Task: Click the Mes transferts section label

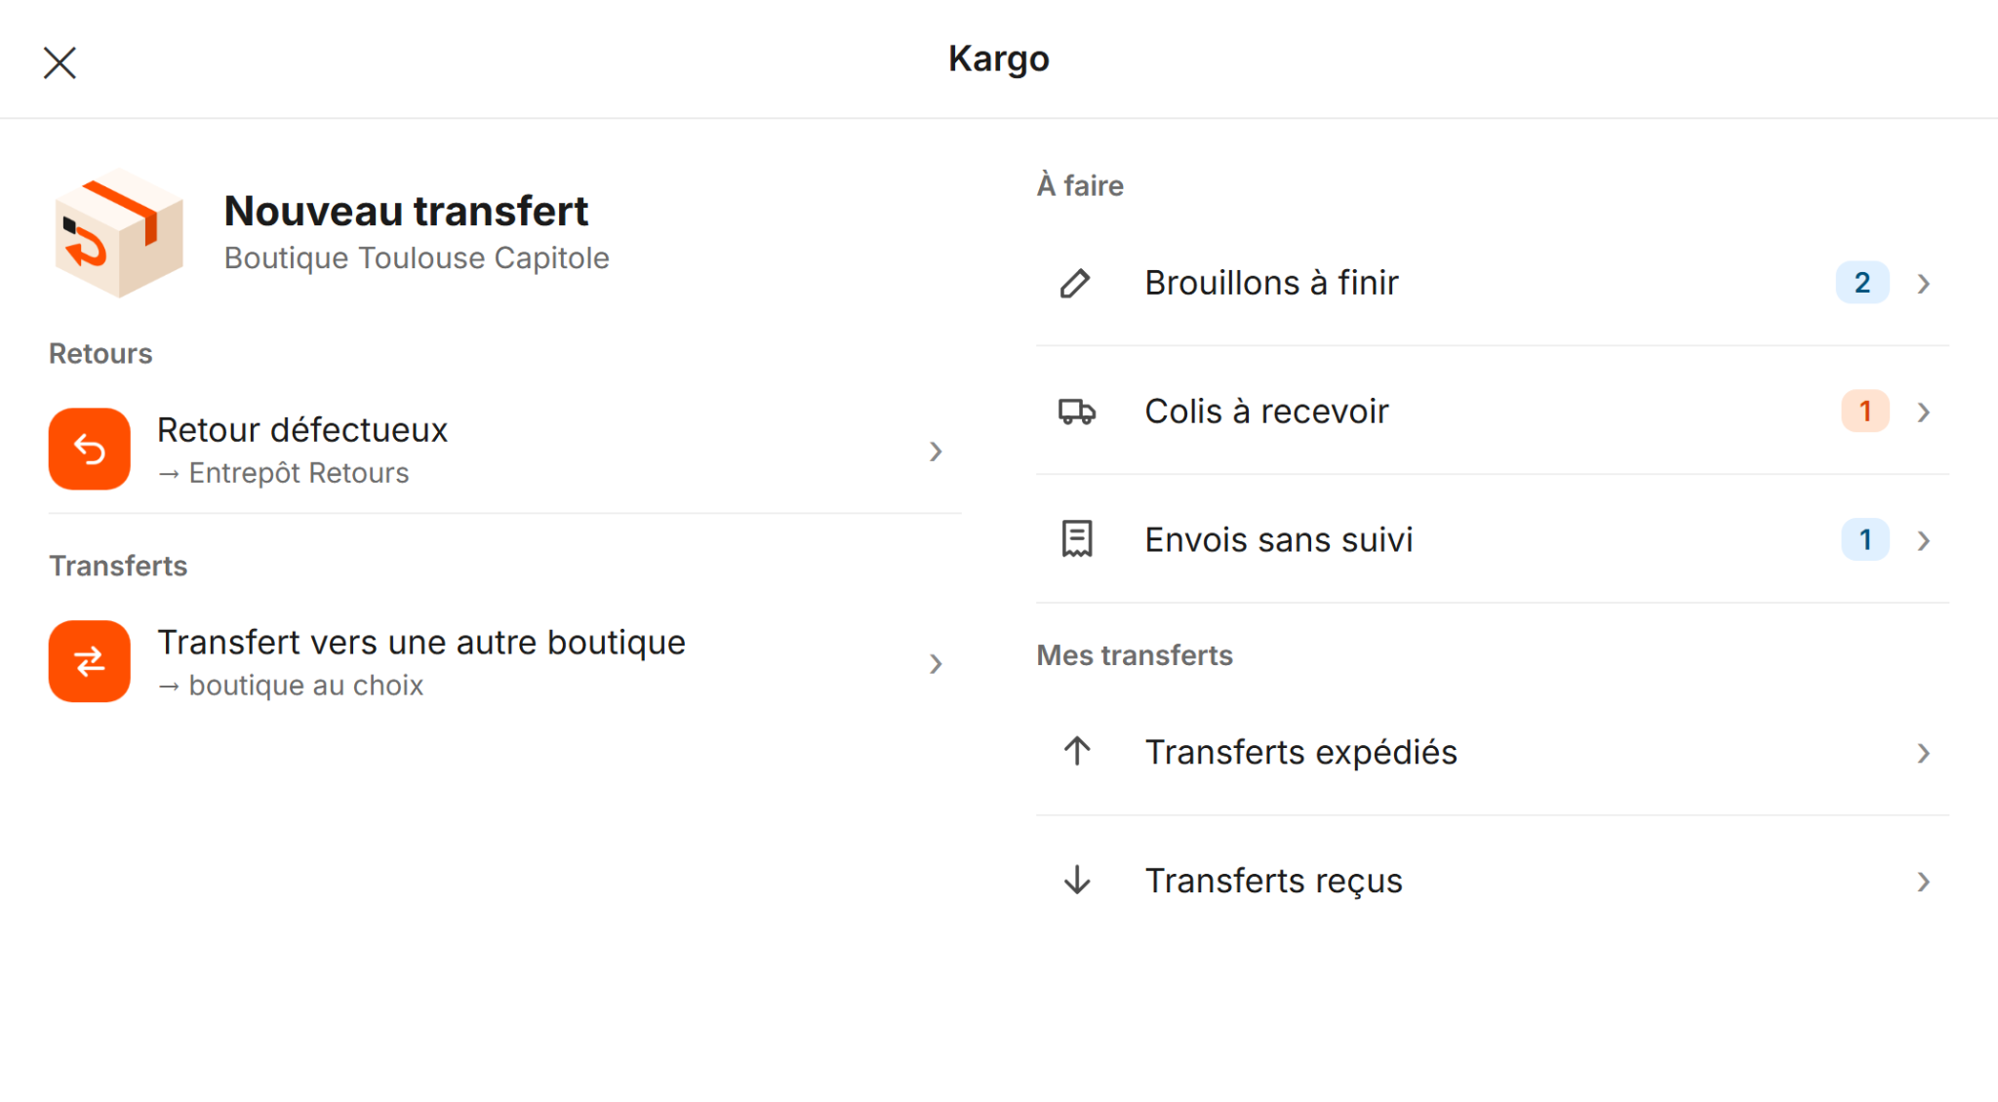Action: (1135, 655)
